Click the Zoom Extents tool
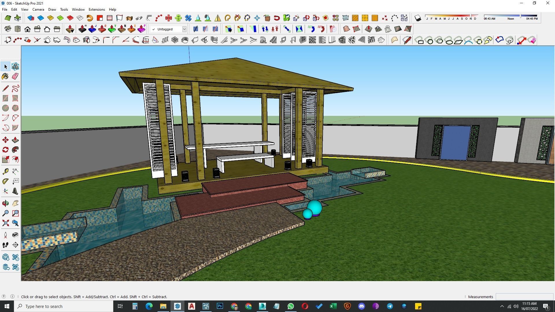The image size is (555, 312). pos(5,223)
